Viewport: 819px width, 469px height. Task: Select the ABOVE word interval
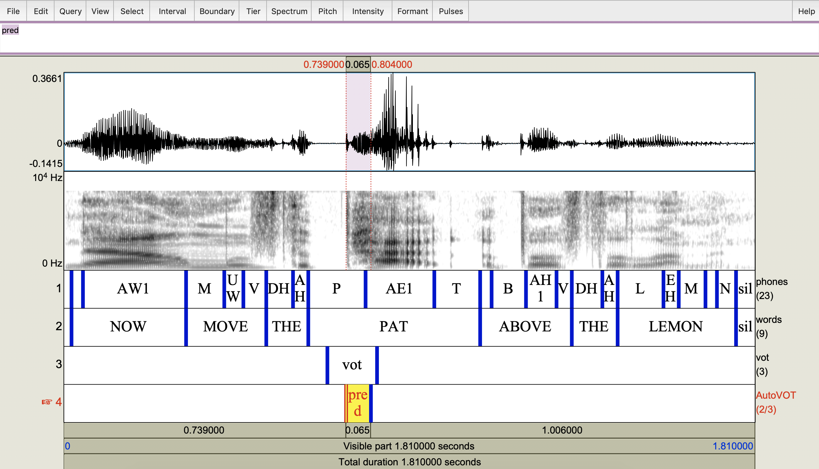[525, 327]
